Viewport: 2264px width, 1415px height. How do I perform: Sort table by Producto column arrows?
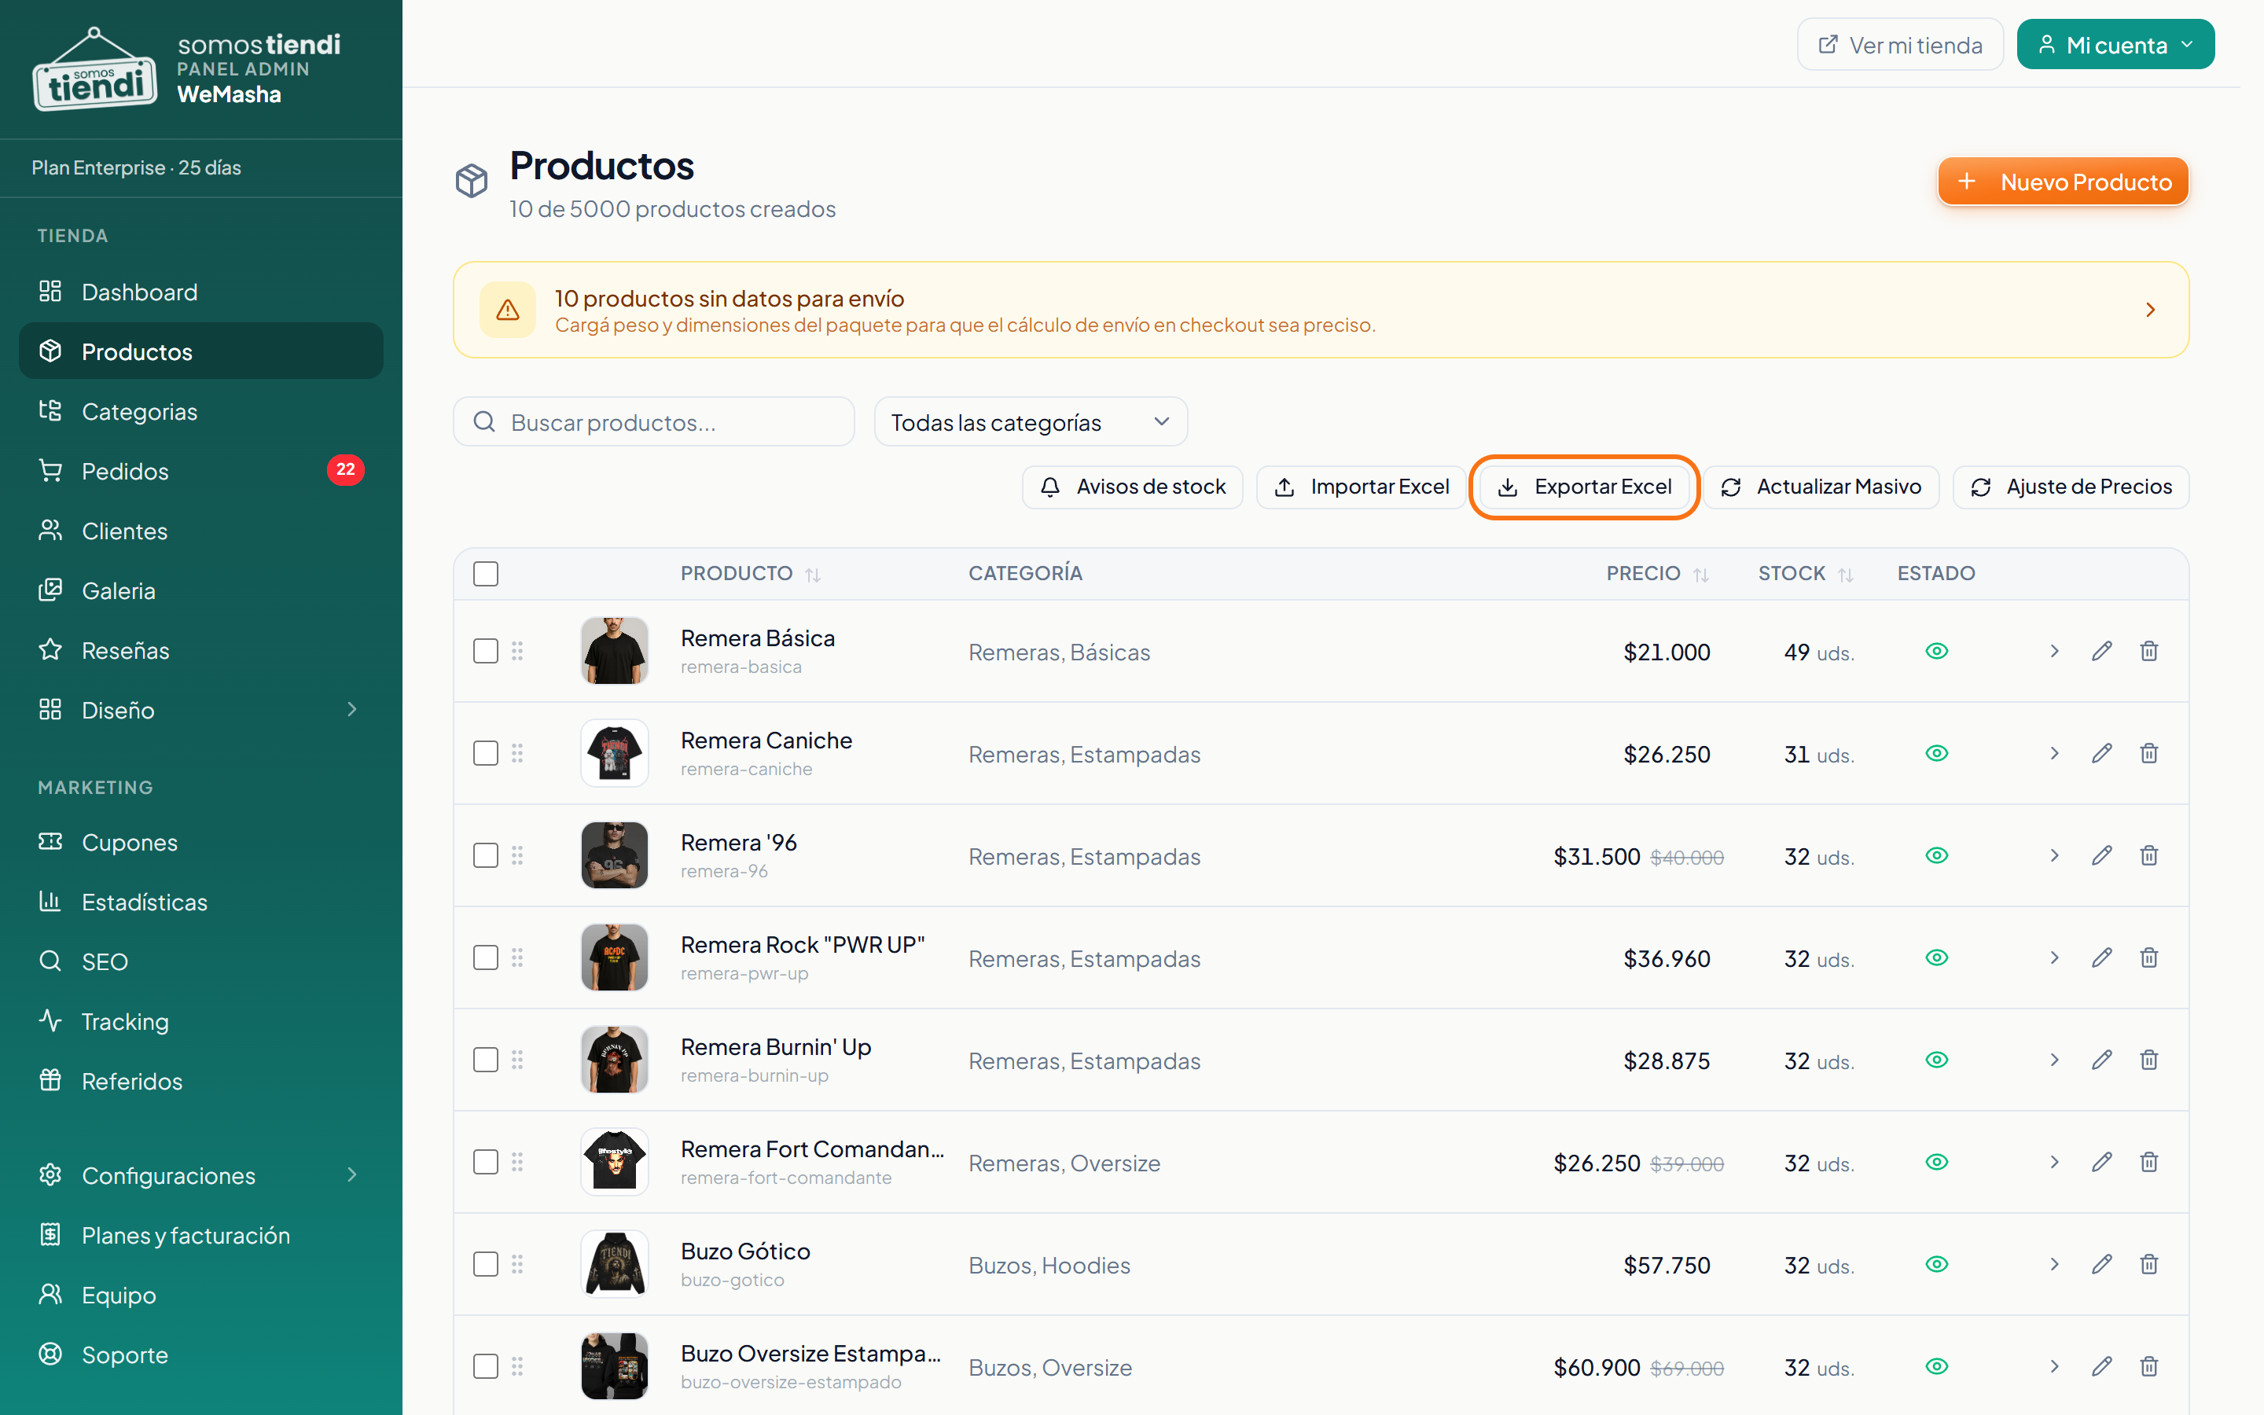(813, 575)
